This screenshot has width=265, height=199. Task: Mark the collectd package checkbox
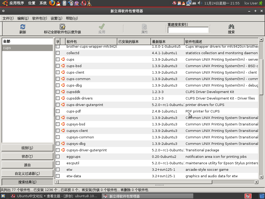point(58,53)
